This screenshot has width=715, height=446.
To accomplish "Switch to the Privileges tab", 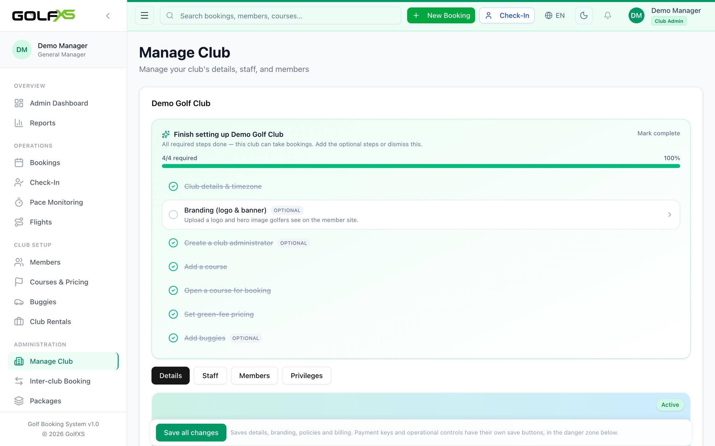I will [307, 376].
